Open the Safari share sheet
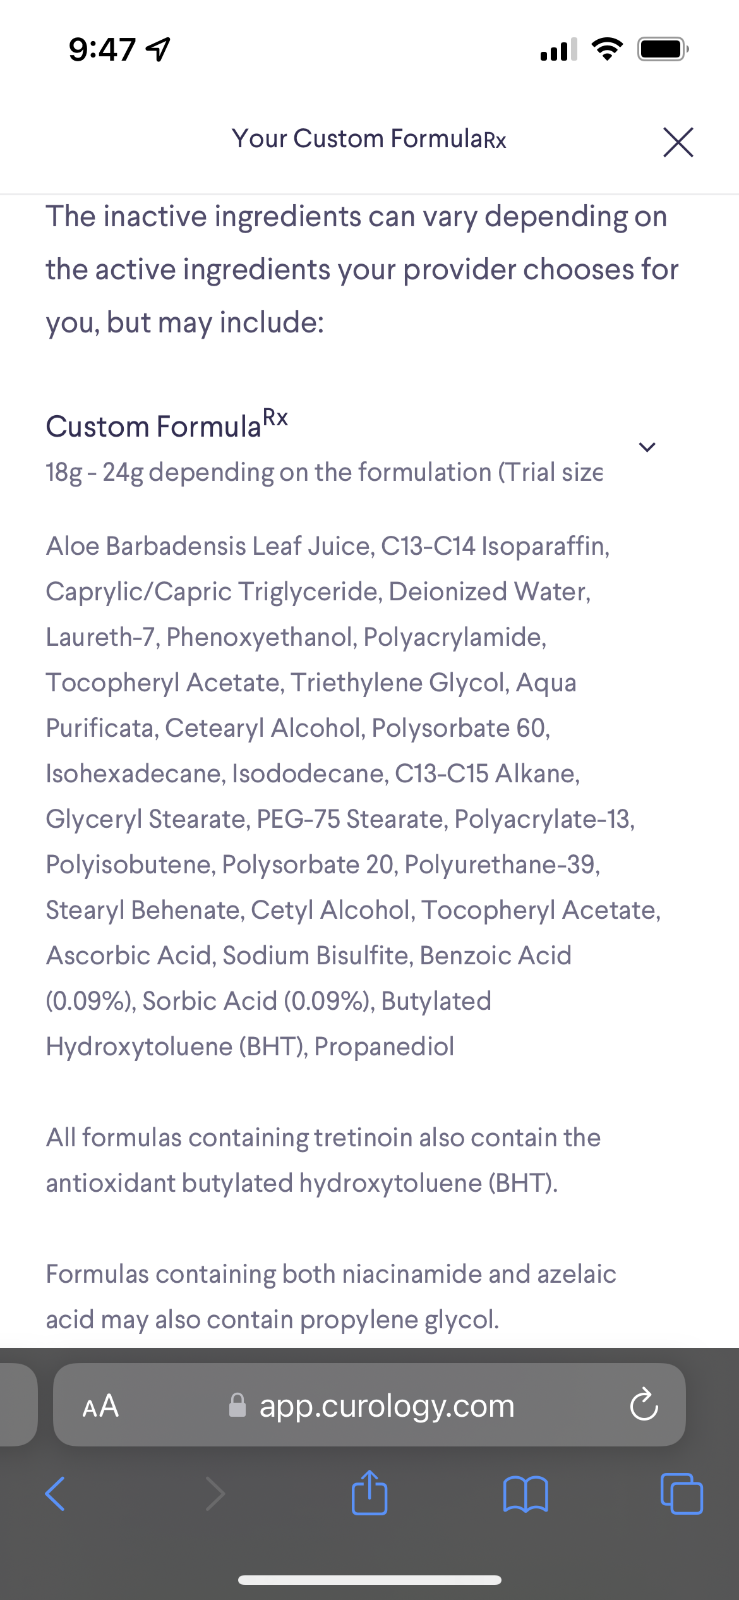 [369, 1493]
